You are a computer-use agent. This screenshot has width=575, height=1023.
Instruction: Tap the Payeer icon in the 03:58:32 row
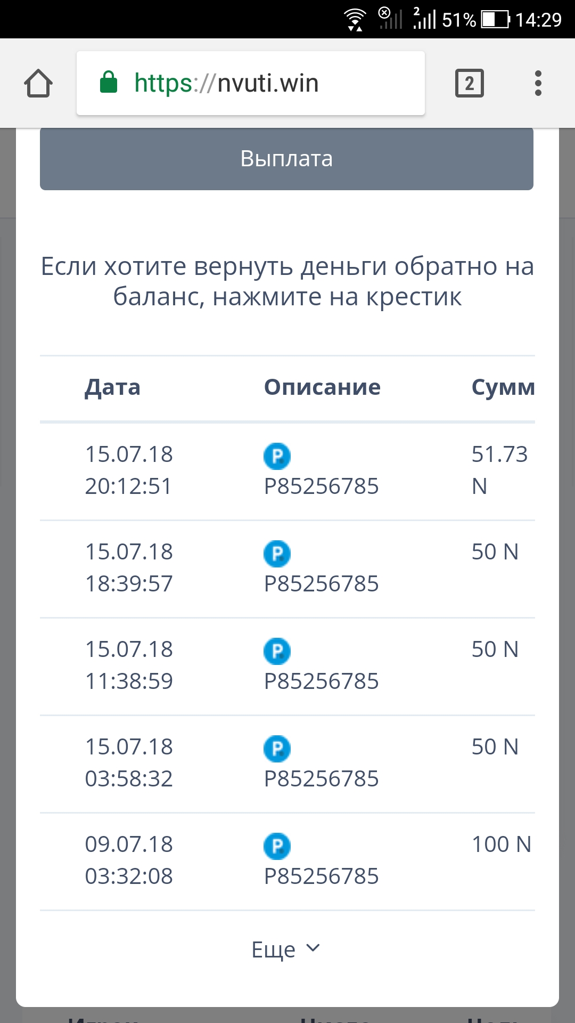277,749
